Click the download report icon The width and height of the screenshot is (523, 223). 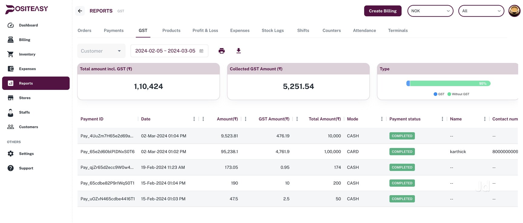pos(238,51)
